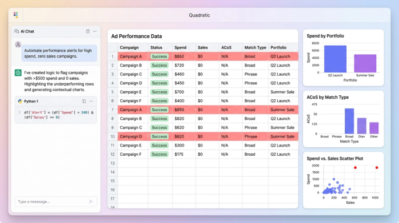Click the $175 spend cell
The image size is (399, 223).
(x=184, y=154)
